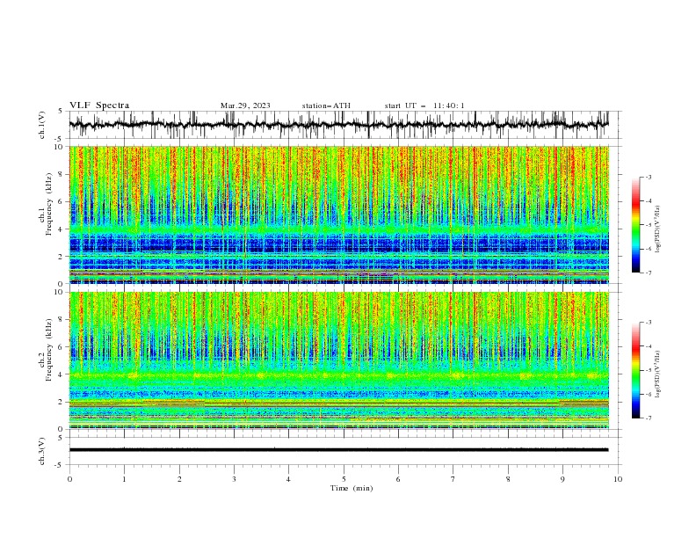Viewport: 696px width, 538px height.
Task: Click the "-7" tick on ch.1 color bar
Action: 648,273
